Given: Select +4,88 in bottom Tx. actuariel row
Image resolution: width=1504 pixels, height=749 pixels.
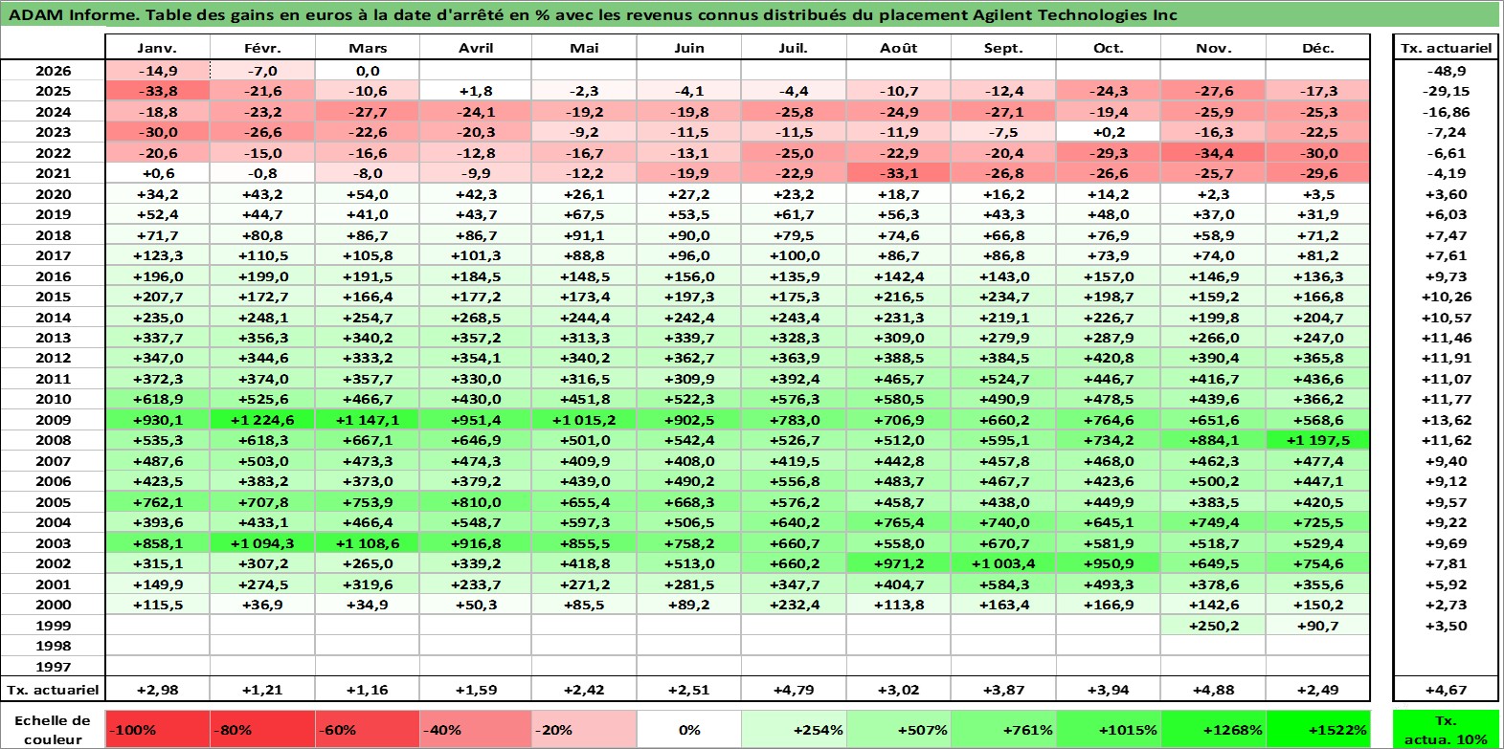Looking at the screenshot, I should click(x=1213, y=690).
